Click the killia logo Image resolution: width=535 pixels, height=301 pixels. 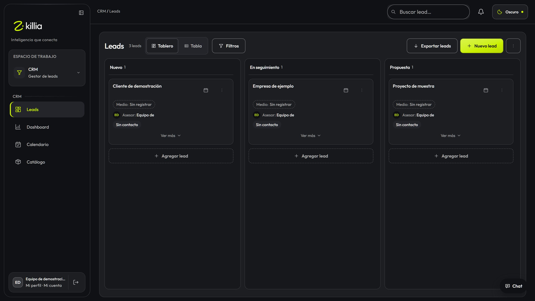[x=28, y=26]
